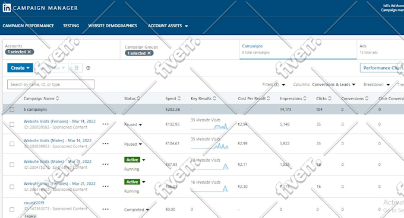Open Website Demographics tab
This screenshot has height=218, width=404.
(113, 25)
